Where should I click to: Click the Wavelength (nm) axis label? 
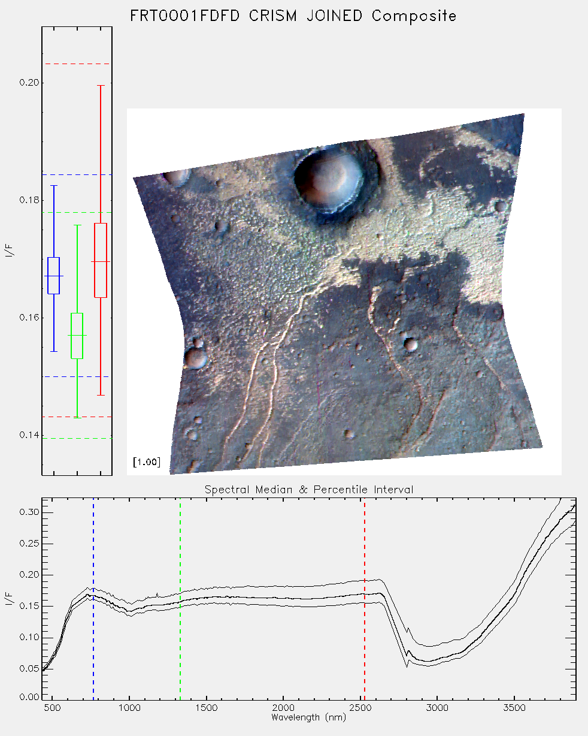(309, 717)
